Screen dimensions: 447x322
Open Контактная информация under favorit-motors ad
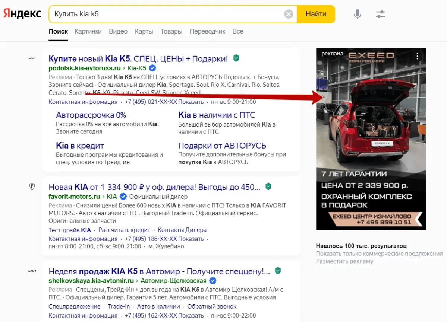pos(83,239)
